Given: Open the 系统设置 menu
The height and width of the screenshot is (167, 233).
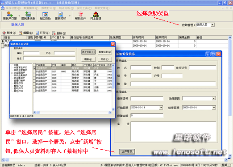Looking at the screenshot, I should tap(13, 8).
